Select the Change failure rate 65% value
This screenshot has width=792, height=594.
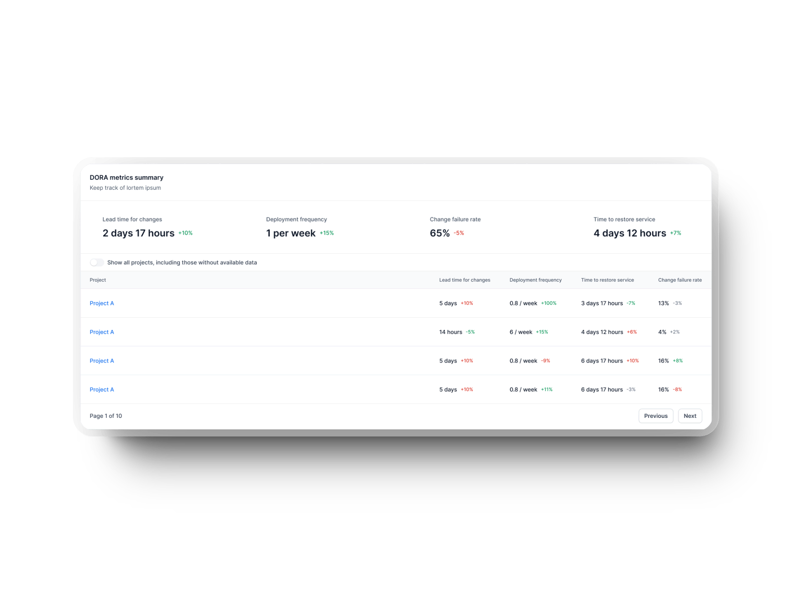pos(439,233)
